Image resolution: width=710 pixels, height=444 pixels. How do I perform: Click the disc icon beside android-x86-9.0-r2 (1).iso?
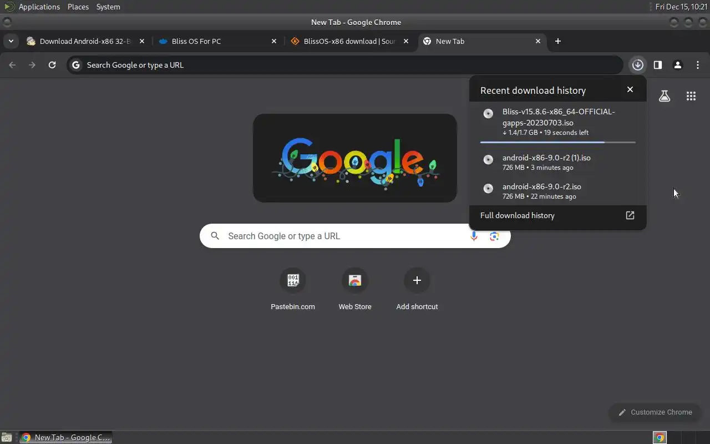(488, 160)
